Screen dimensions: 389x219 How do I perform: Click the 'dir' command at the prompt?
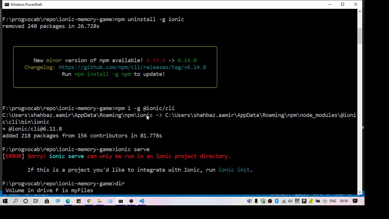(120, 184)
